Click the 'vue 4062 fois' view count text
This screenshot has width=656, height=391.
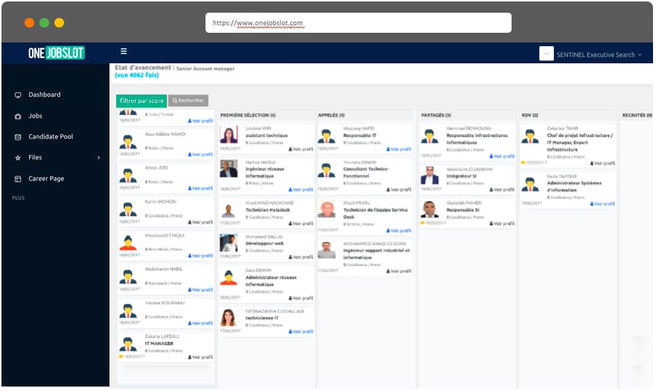(137, 75)
